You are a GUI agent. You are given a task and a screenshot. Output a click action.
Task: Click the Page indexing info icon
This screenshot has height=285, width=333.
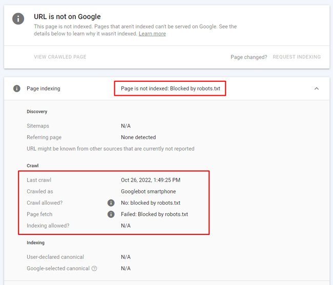17,89
